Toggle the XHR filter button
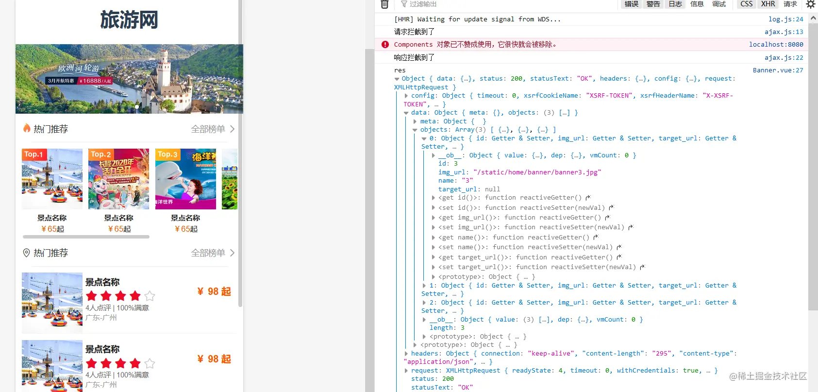The height and width of the screenshot is (392, 818). tap(768, 4)
